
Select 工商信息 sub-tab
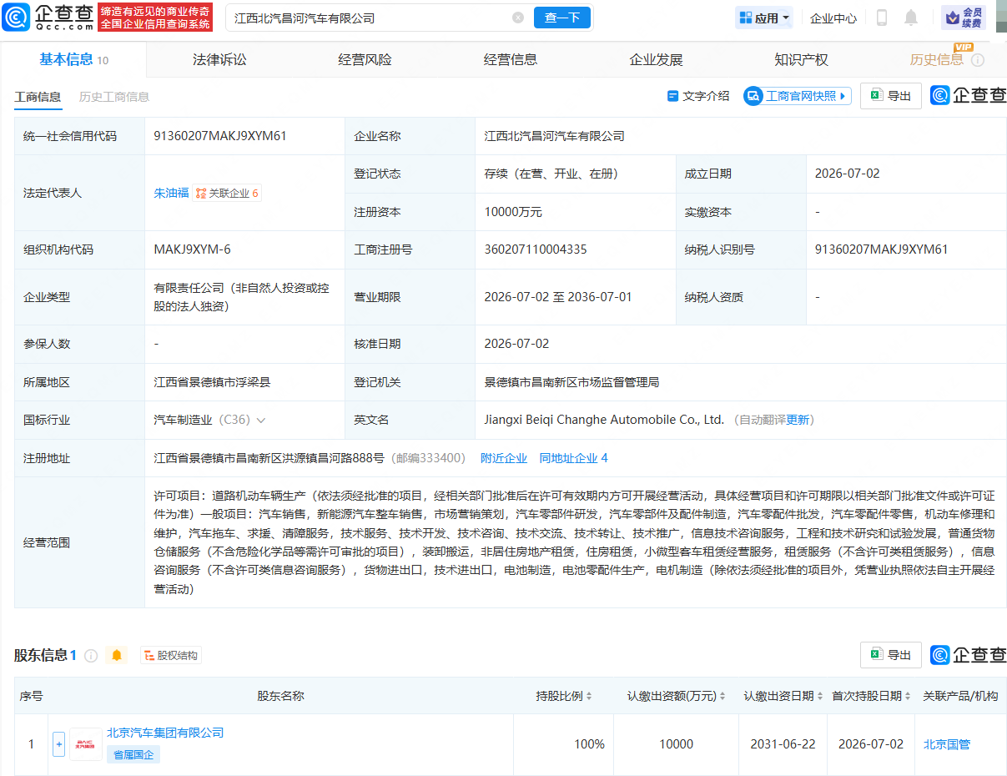coord(38,97)
